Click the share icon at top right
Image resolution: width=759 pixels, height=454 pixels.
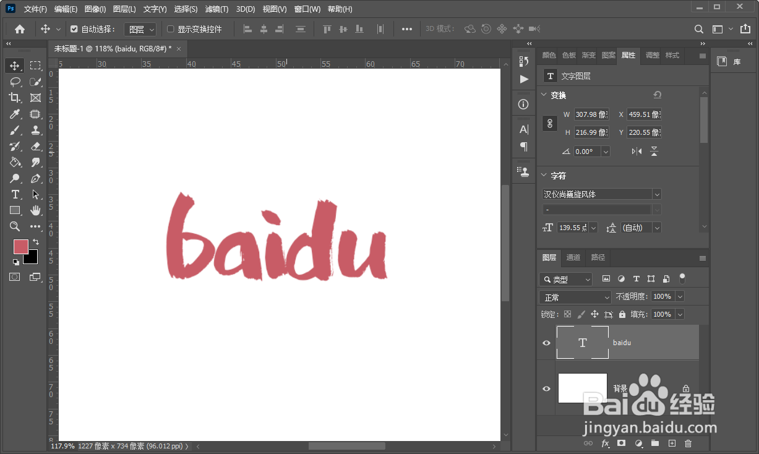click(745, 29)
